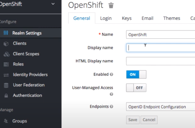Click the Clients cube icon

point(6,44)
